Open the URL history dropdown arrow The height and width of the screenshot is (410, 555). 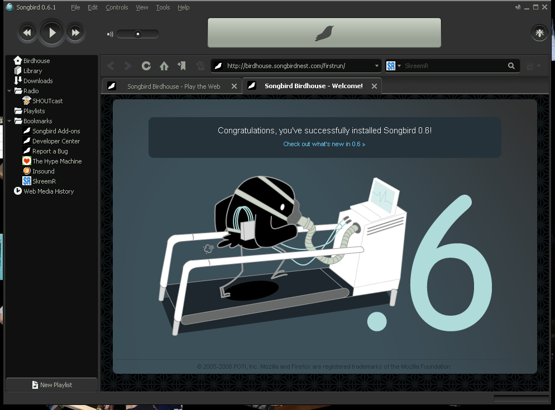376,66
